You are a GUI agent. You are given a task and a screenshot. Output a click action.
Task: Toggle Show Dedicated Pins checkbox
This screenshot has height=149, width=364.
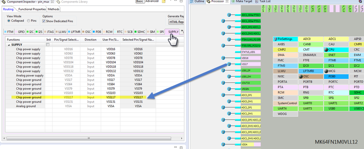click(x=44, y=21)
